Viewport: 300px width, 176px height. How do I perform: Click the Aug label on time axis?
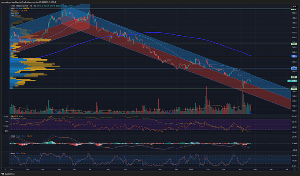point(108,169)
